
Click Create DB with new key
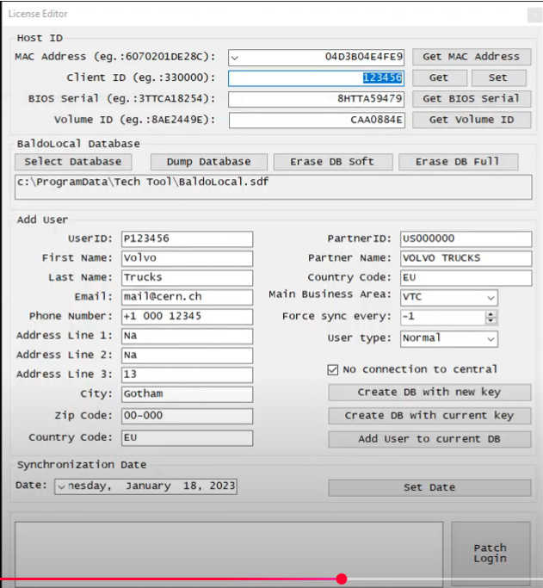pyautogui.click(x=429, y=393)
